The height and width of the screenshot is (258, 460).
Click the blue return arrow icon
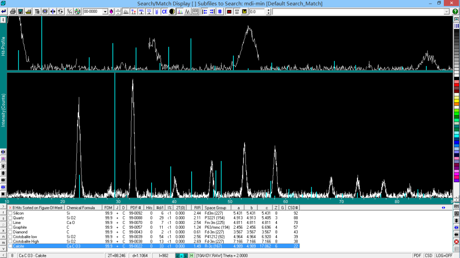[x=4, y=11]
